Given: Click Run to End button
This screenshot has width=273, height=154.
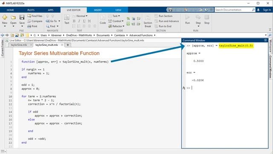Looking at the screenshot, I should (x=163, y=26).
